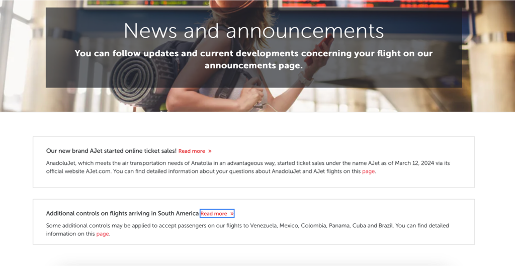Open Read more link for AJet ticket sales
This screenshot has height=266, width=515.
click(192, 151)
